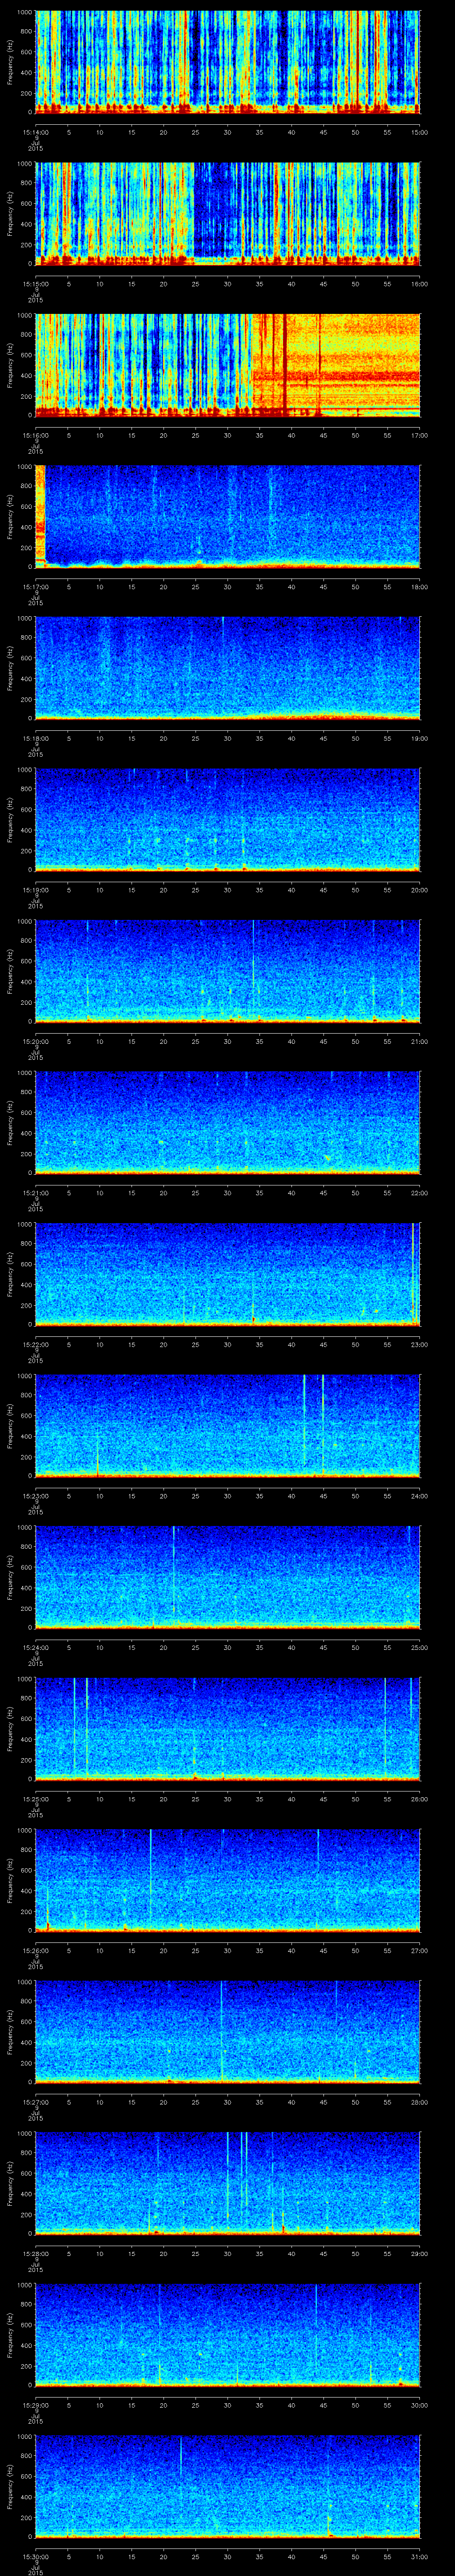Click the 15:23:00 start time label

[x=35, y=1495]
